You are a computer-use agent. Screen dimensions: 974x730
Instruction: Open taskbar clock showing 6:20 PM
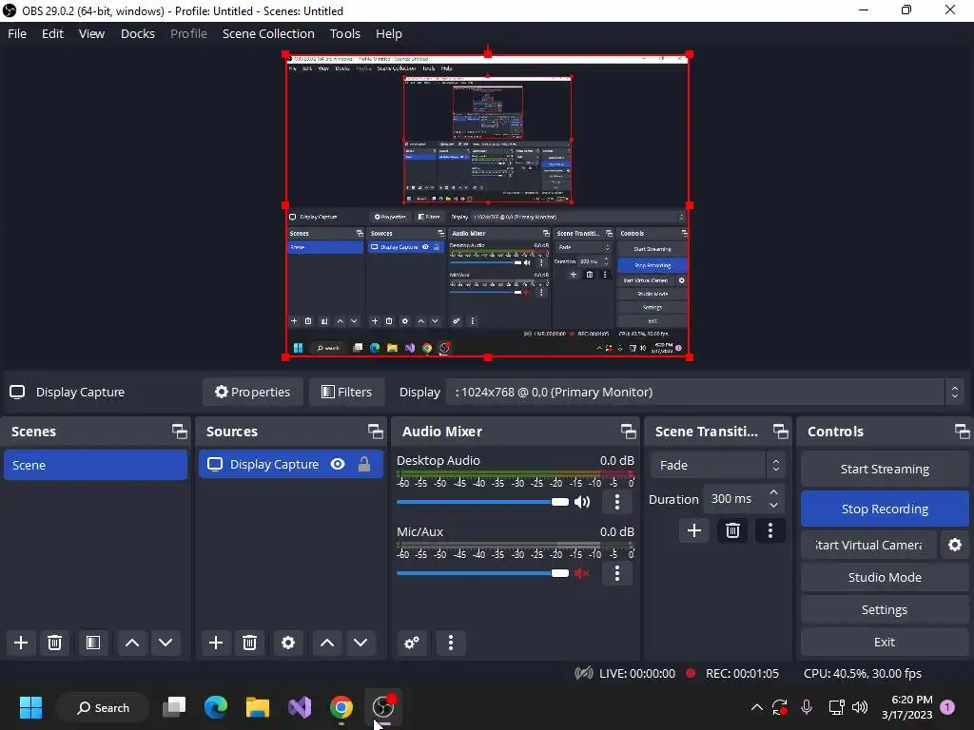(x=906, y=707)
